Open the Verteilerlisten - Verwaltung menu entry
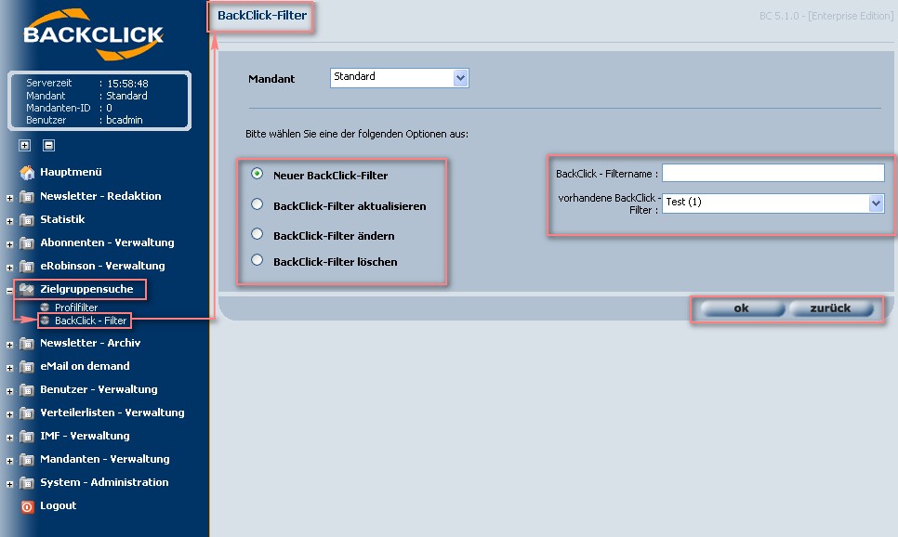This screenshot has height=537, width=898. tap(112, 413)
